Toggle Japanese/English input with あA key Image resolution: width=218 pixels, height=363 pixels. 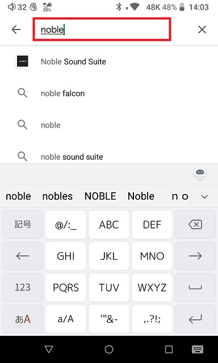point(23,319)
